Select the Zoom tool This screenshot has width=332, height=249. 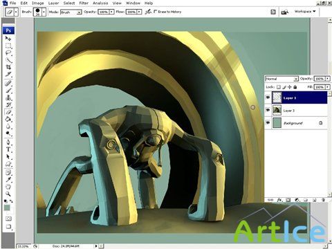(x=8, y=194)
